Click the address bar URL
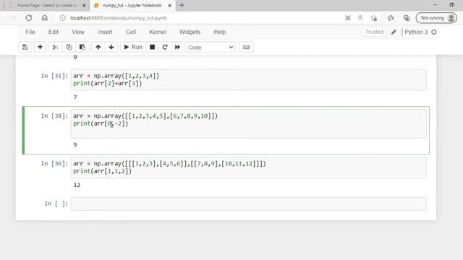Image resolution: width=463 pixels, height=260 pixels. click(119, 18)
